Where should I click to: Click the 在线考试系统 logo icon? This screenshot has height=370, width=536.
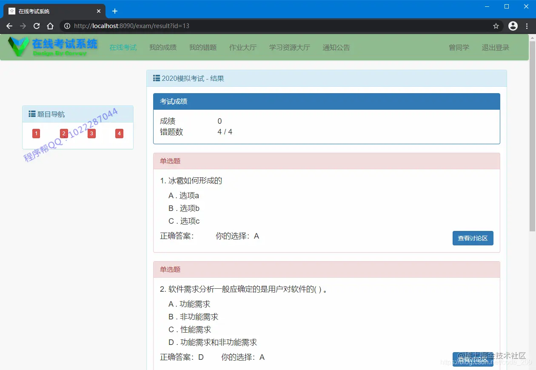click(19, 47)
